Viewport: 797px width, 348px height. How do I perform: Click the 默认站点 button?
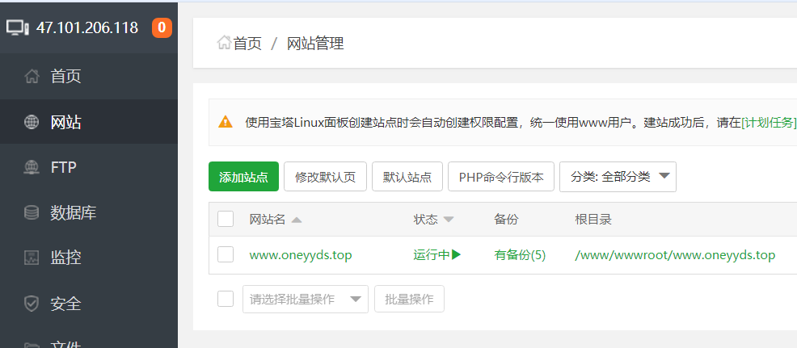[407, 177]
